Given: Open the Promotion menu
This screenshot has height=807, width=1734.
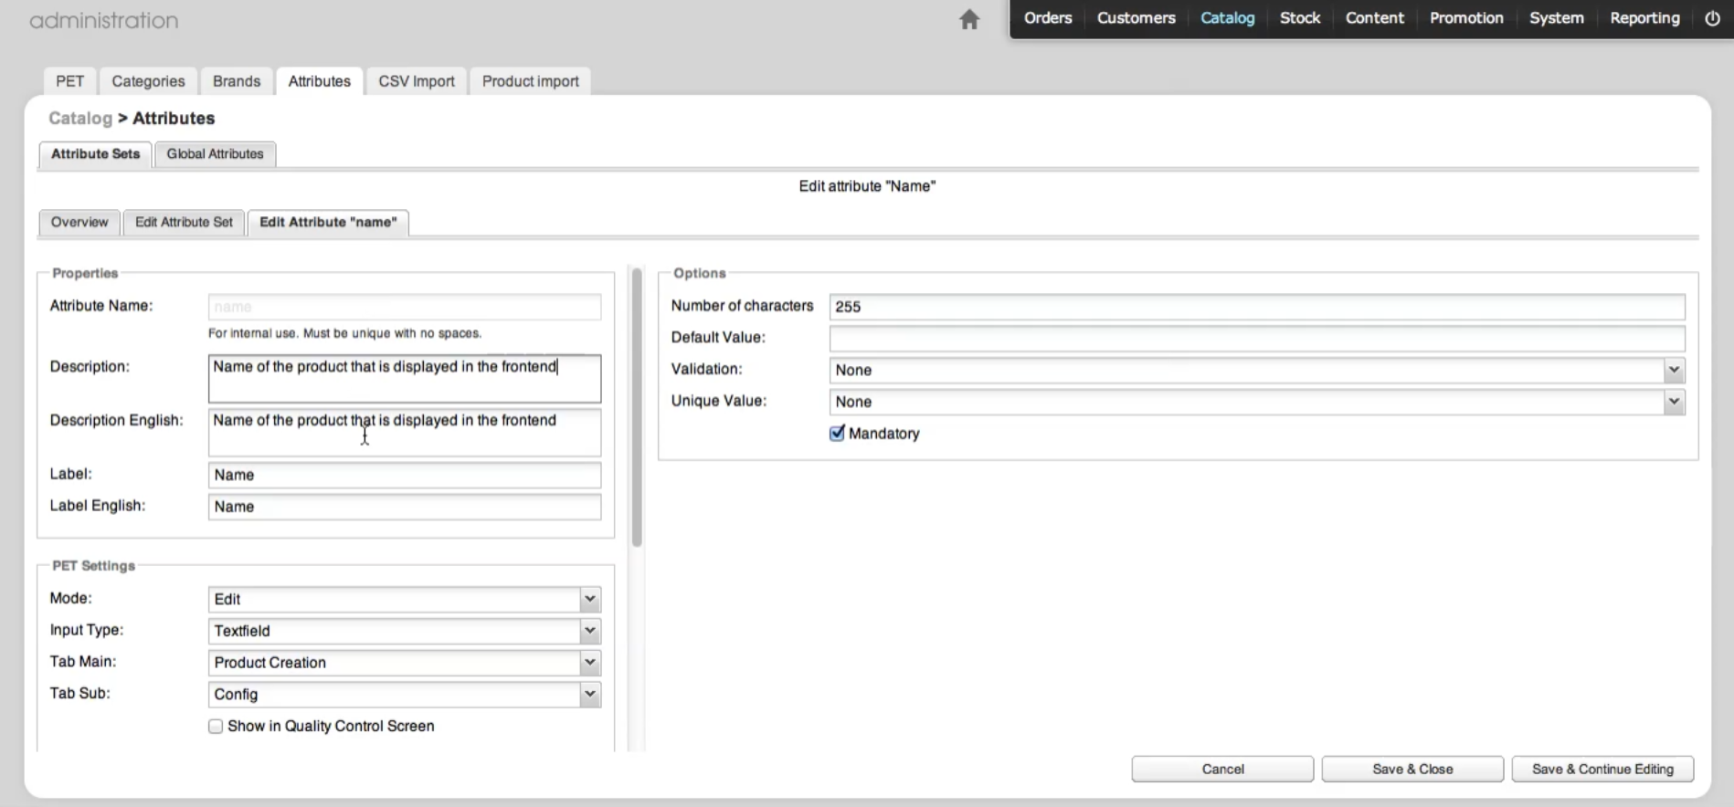Looking at the screenshot, I should coord(1466,18).
